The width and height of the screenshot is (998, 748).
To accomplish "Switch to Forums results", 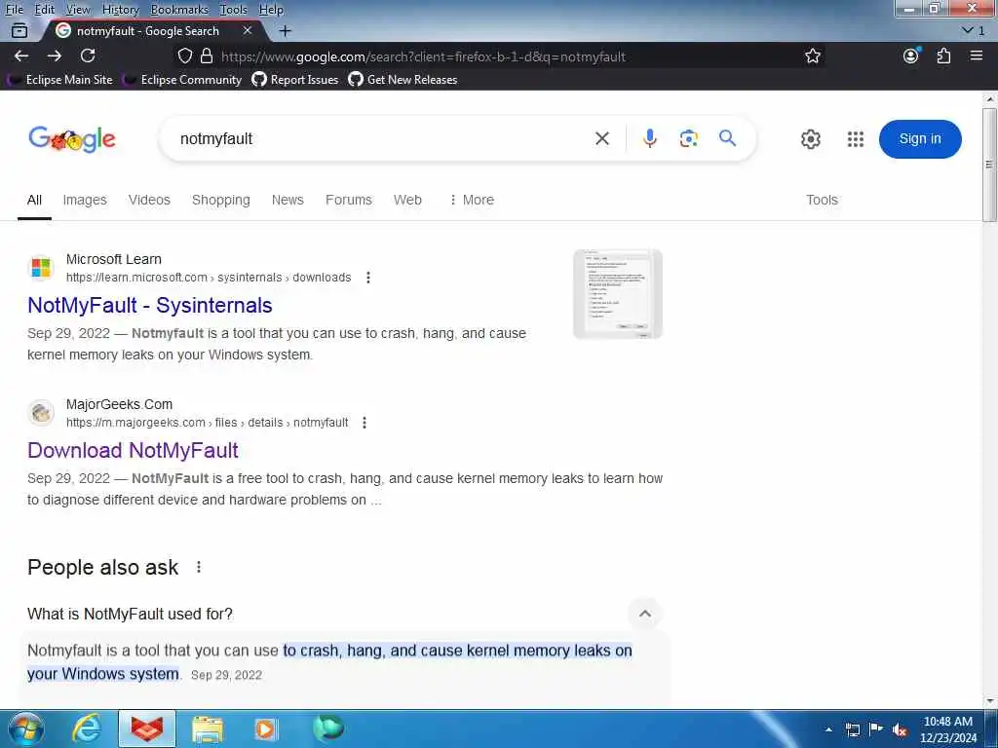I will (349, 200).
